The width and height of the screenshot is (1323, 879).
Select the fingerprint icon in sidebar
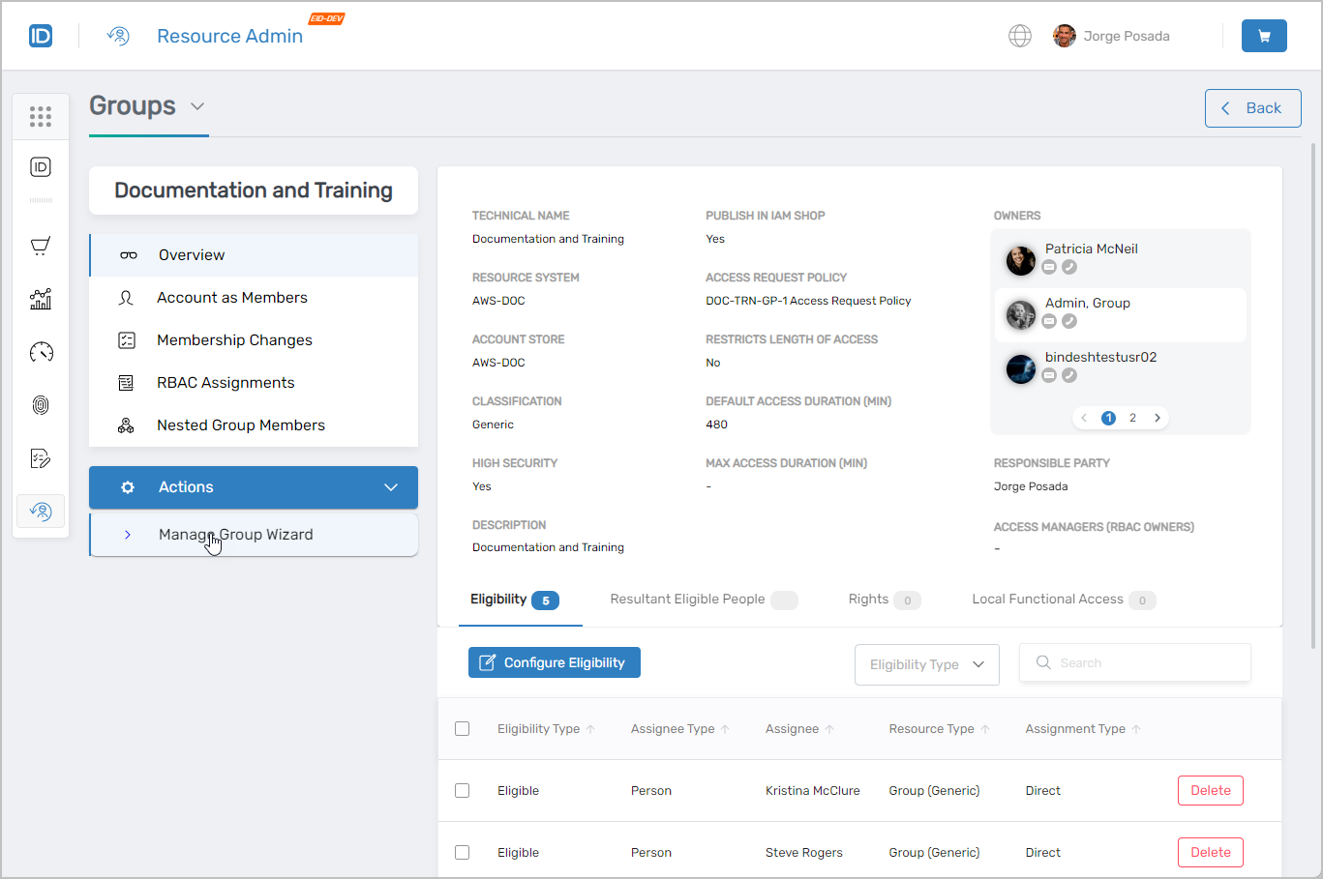pos(41,405)
